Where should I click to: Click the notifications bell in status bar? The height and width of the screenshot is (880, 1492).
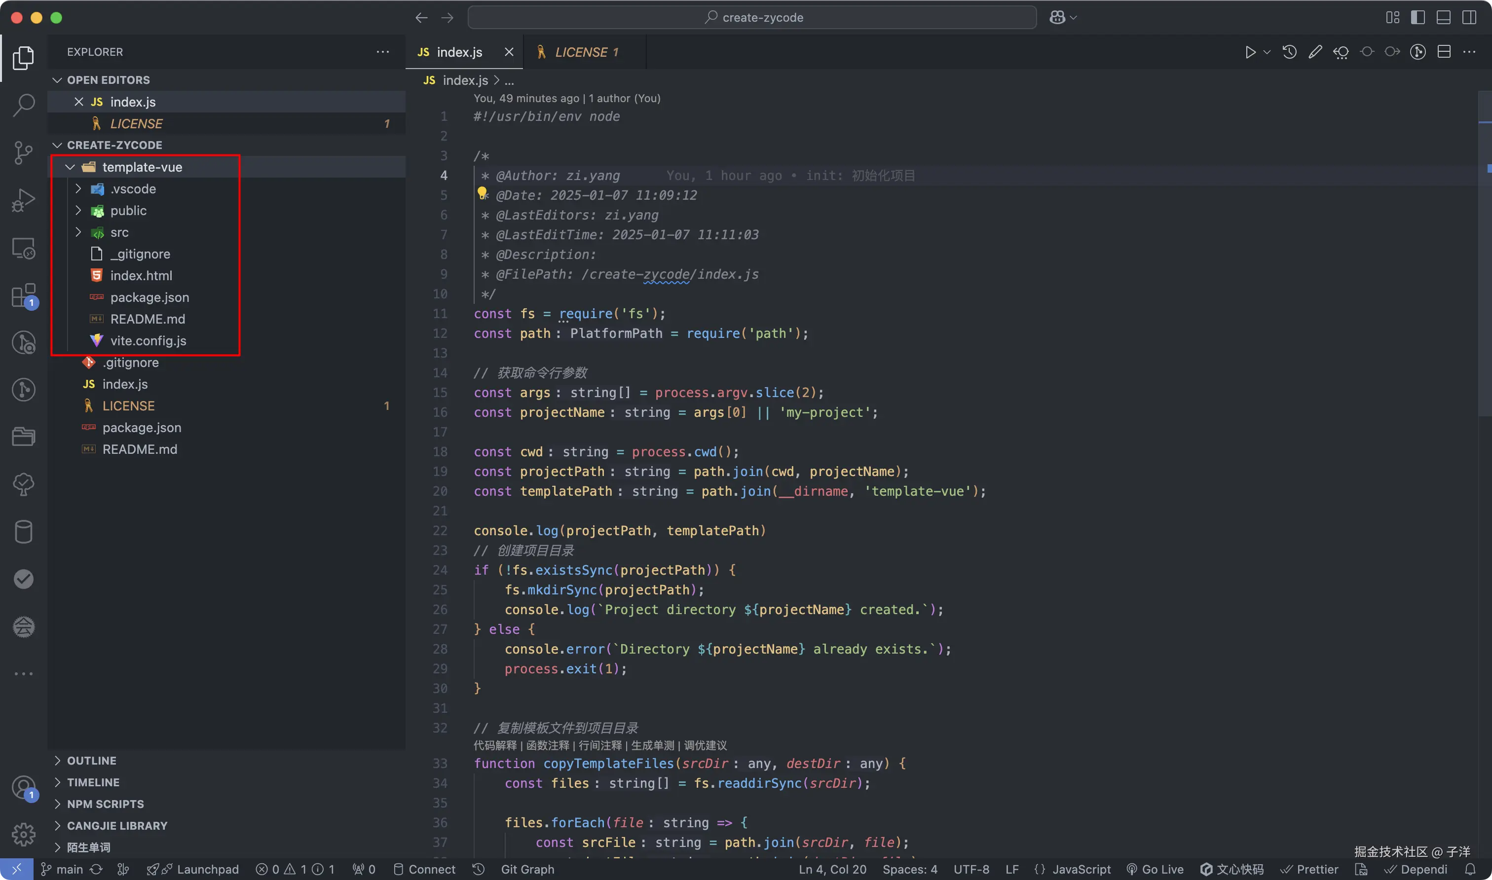point(1470,869)
